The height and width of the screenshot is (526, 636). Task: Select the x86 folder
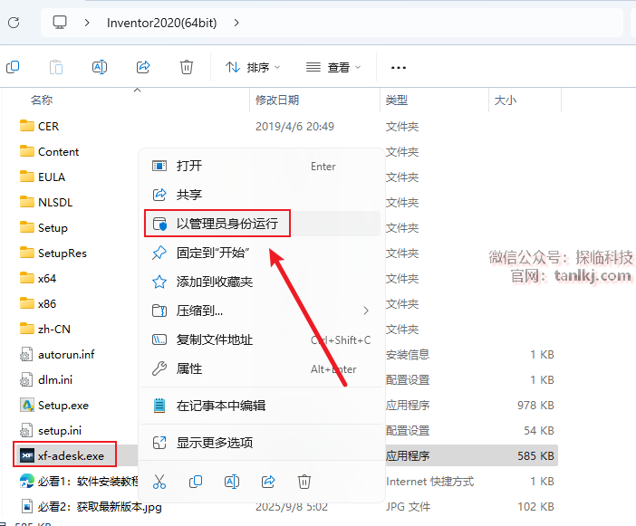[38, 303]
